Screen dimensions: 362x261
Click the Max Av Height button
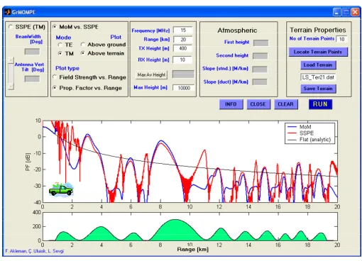tap(151, 75)
